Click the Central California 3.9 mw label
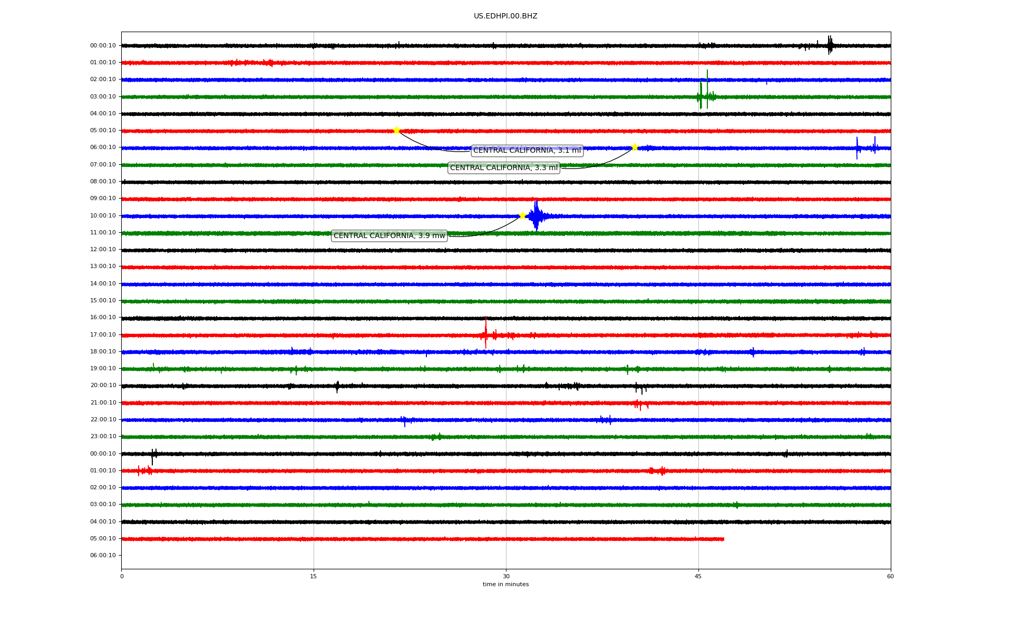The height and width of the screenshot is (632, 1012). [x=389, y=236]
